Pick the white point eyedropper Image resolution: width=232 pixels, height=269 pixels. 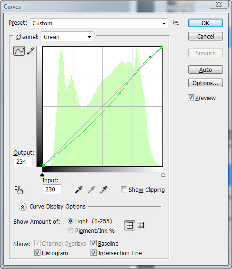coord(104,189)
